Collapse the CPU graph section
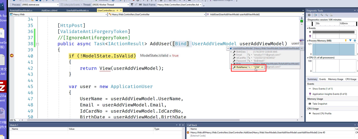Viewport: 358px width, 139px height. [x=308, y=57]
